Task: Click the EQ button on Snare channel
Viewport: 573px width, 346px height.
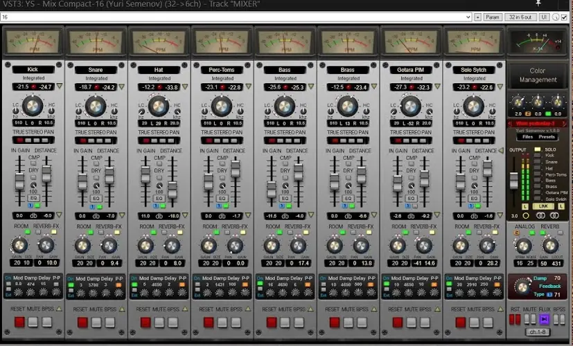Action: click(96, 199)
